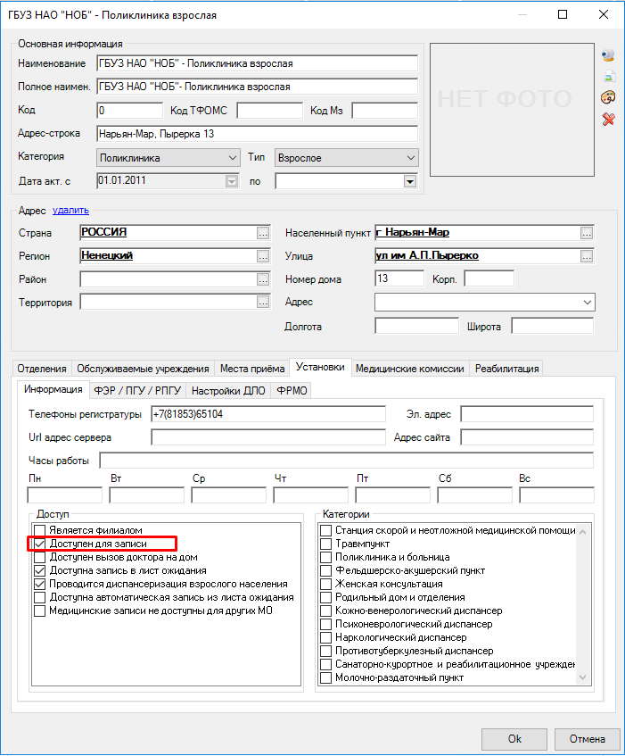Open the Места приёма tab
625x756 pixels.
coord(252,369)
